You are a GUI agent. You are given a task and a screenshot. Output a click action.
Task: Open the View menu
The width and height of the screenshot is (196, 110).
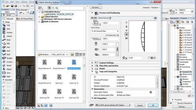pos(18,2)
